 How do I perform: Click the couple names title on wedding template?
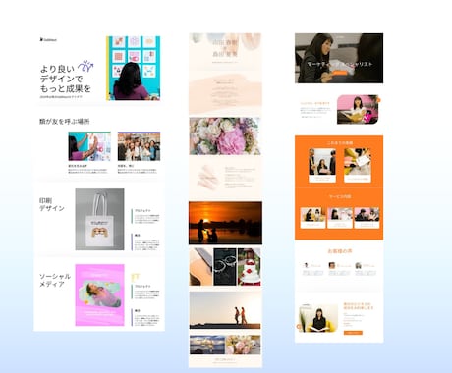(x=225, y=48)
